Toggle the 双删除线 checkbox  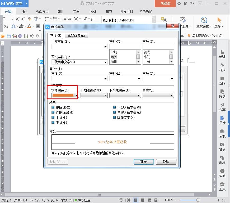(53, 112)
